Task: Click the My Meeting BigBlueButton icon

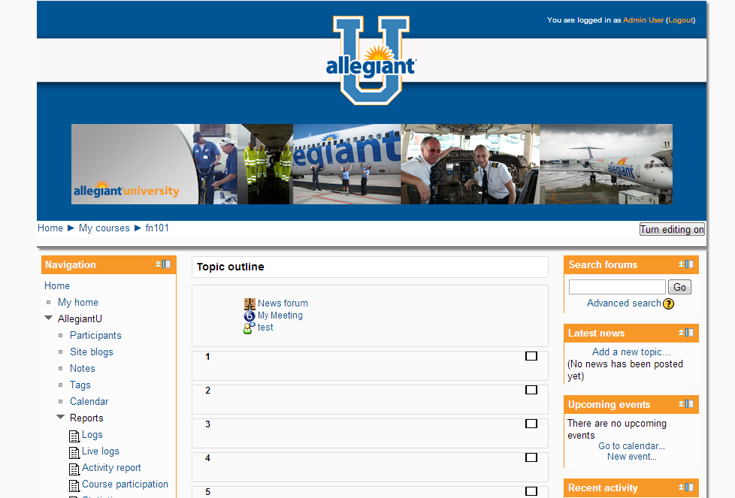Action: pyautogui.click(x=250, y=315)
